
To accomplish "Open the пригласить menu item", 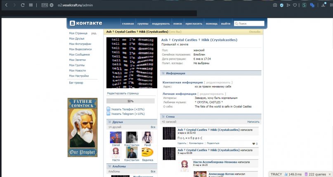I will pyautogui.click(x=194, y=24).
